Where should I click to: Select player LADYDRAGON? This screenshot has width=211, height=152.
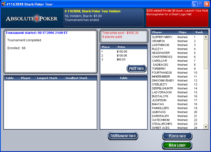pyautogui.click(x=177, y=92)
